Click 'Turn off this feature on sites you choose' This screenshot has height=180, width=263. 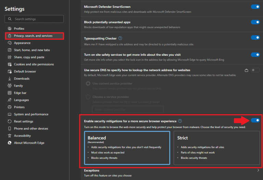(x=108, y=176)
